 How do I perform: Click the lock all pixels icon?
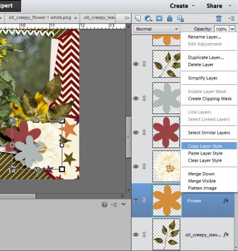pyautogui.click(x=170, y=18)
